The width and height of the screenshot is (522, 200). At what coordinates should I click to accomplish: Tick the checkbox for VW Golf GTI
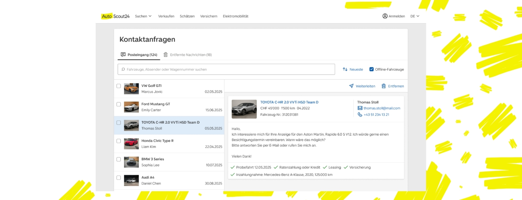119,86
